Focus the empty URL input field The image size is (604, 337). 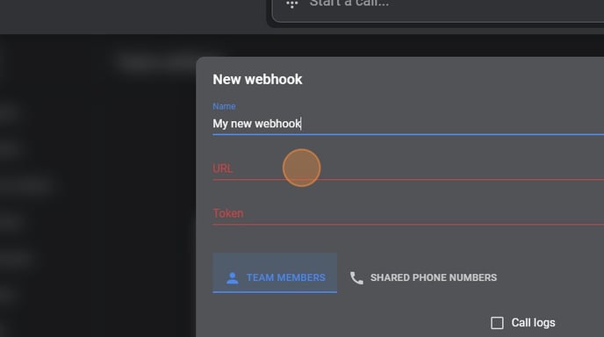(408, 168)
